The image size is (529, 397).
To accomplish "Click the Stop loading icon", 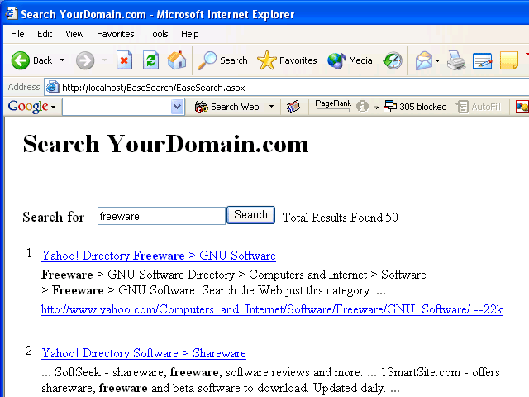I will click(124, 60).
